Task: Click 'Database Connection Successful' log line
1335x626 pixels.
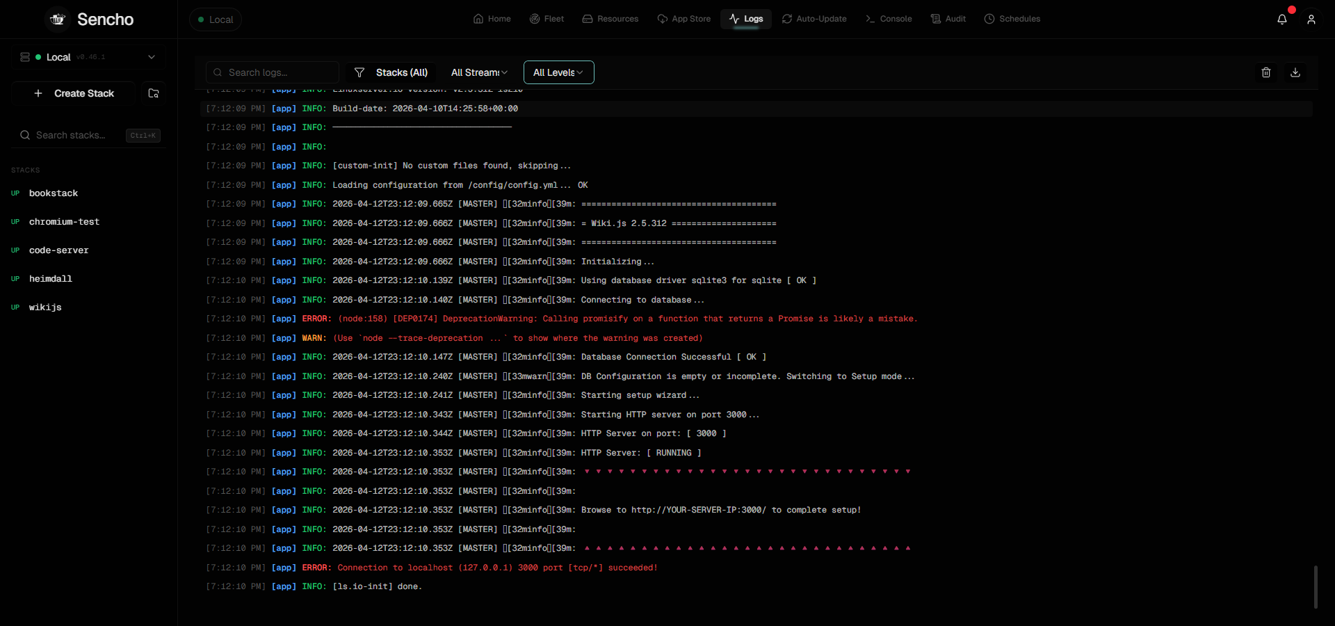Action: 756,357
